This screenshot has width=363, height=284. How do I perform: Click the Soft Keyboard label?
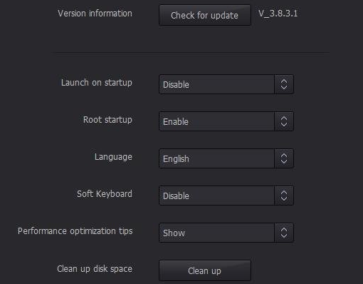tap(105, 194)
